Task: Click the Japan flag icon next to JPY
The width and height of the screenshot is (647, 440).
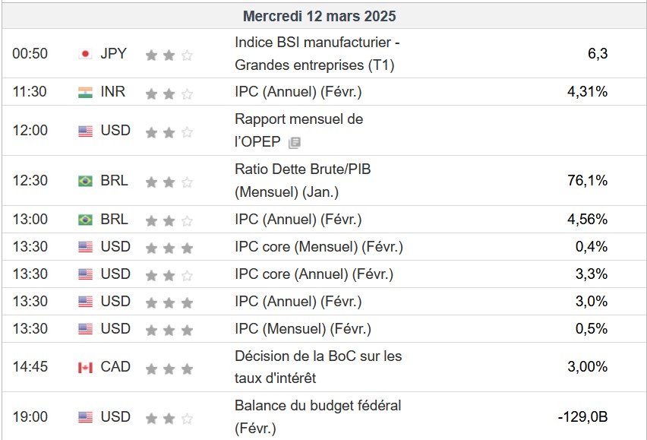Action: (x=85, y=54)
